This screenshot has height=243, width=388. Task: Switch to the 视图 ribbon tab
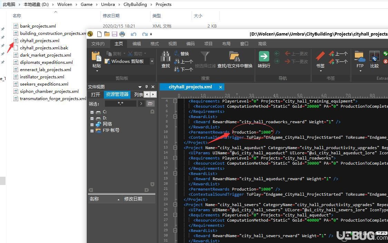point(173,43)
